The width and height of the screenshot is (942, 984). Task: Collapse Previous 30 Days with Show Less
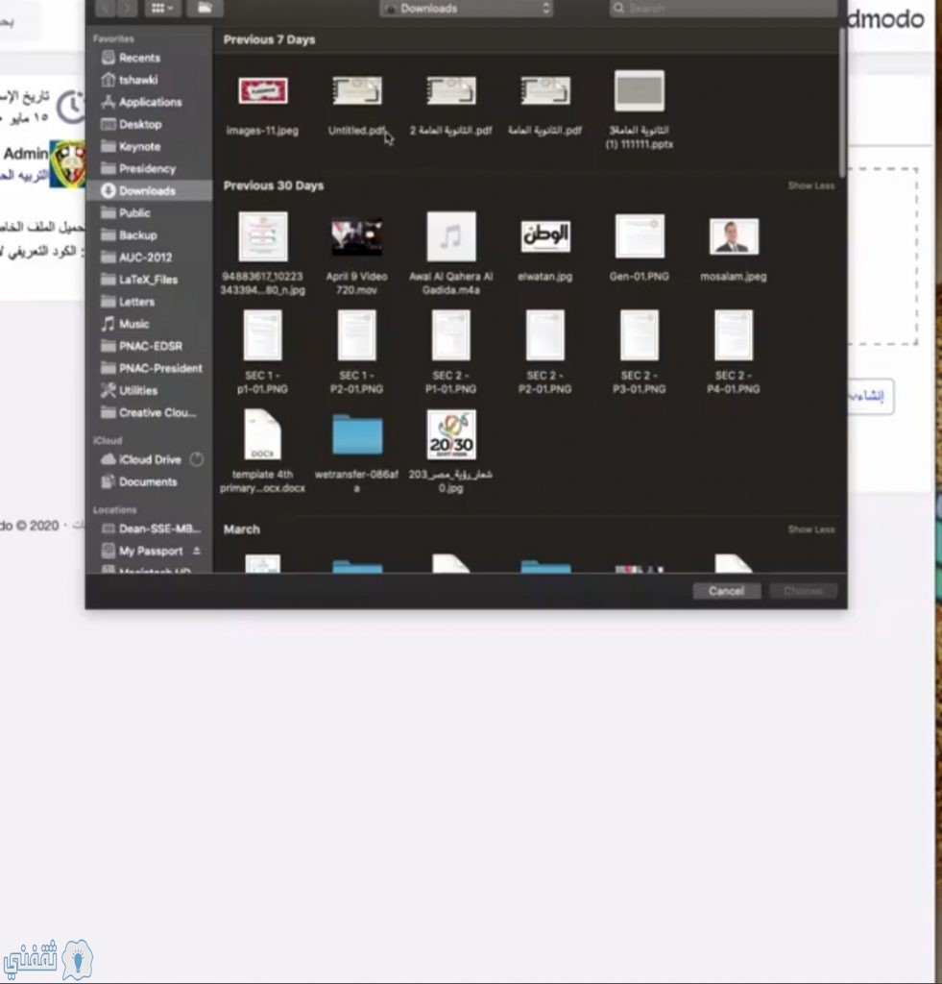coord(810,185)
